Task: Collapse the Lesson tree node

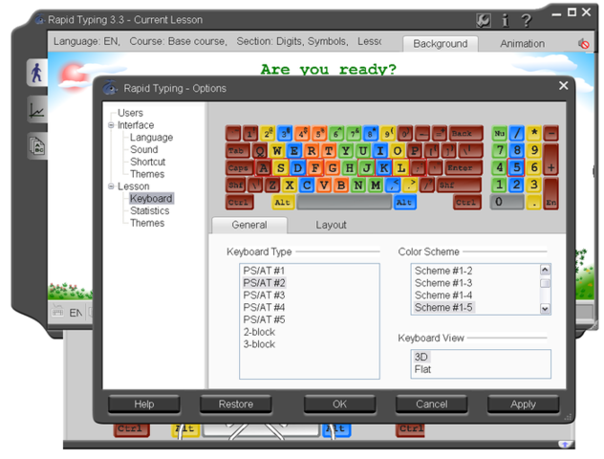Action: coord(111,186)
